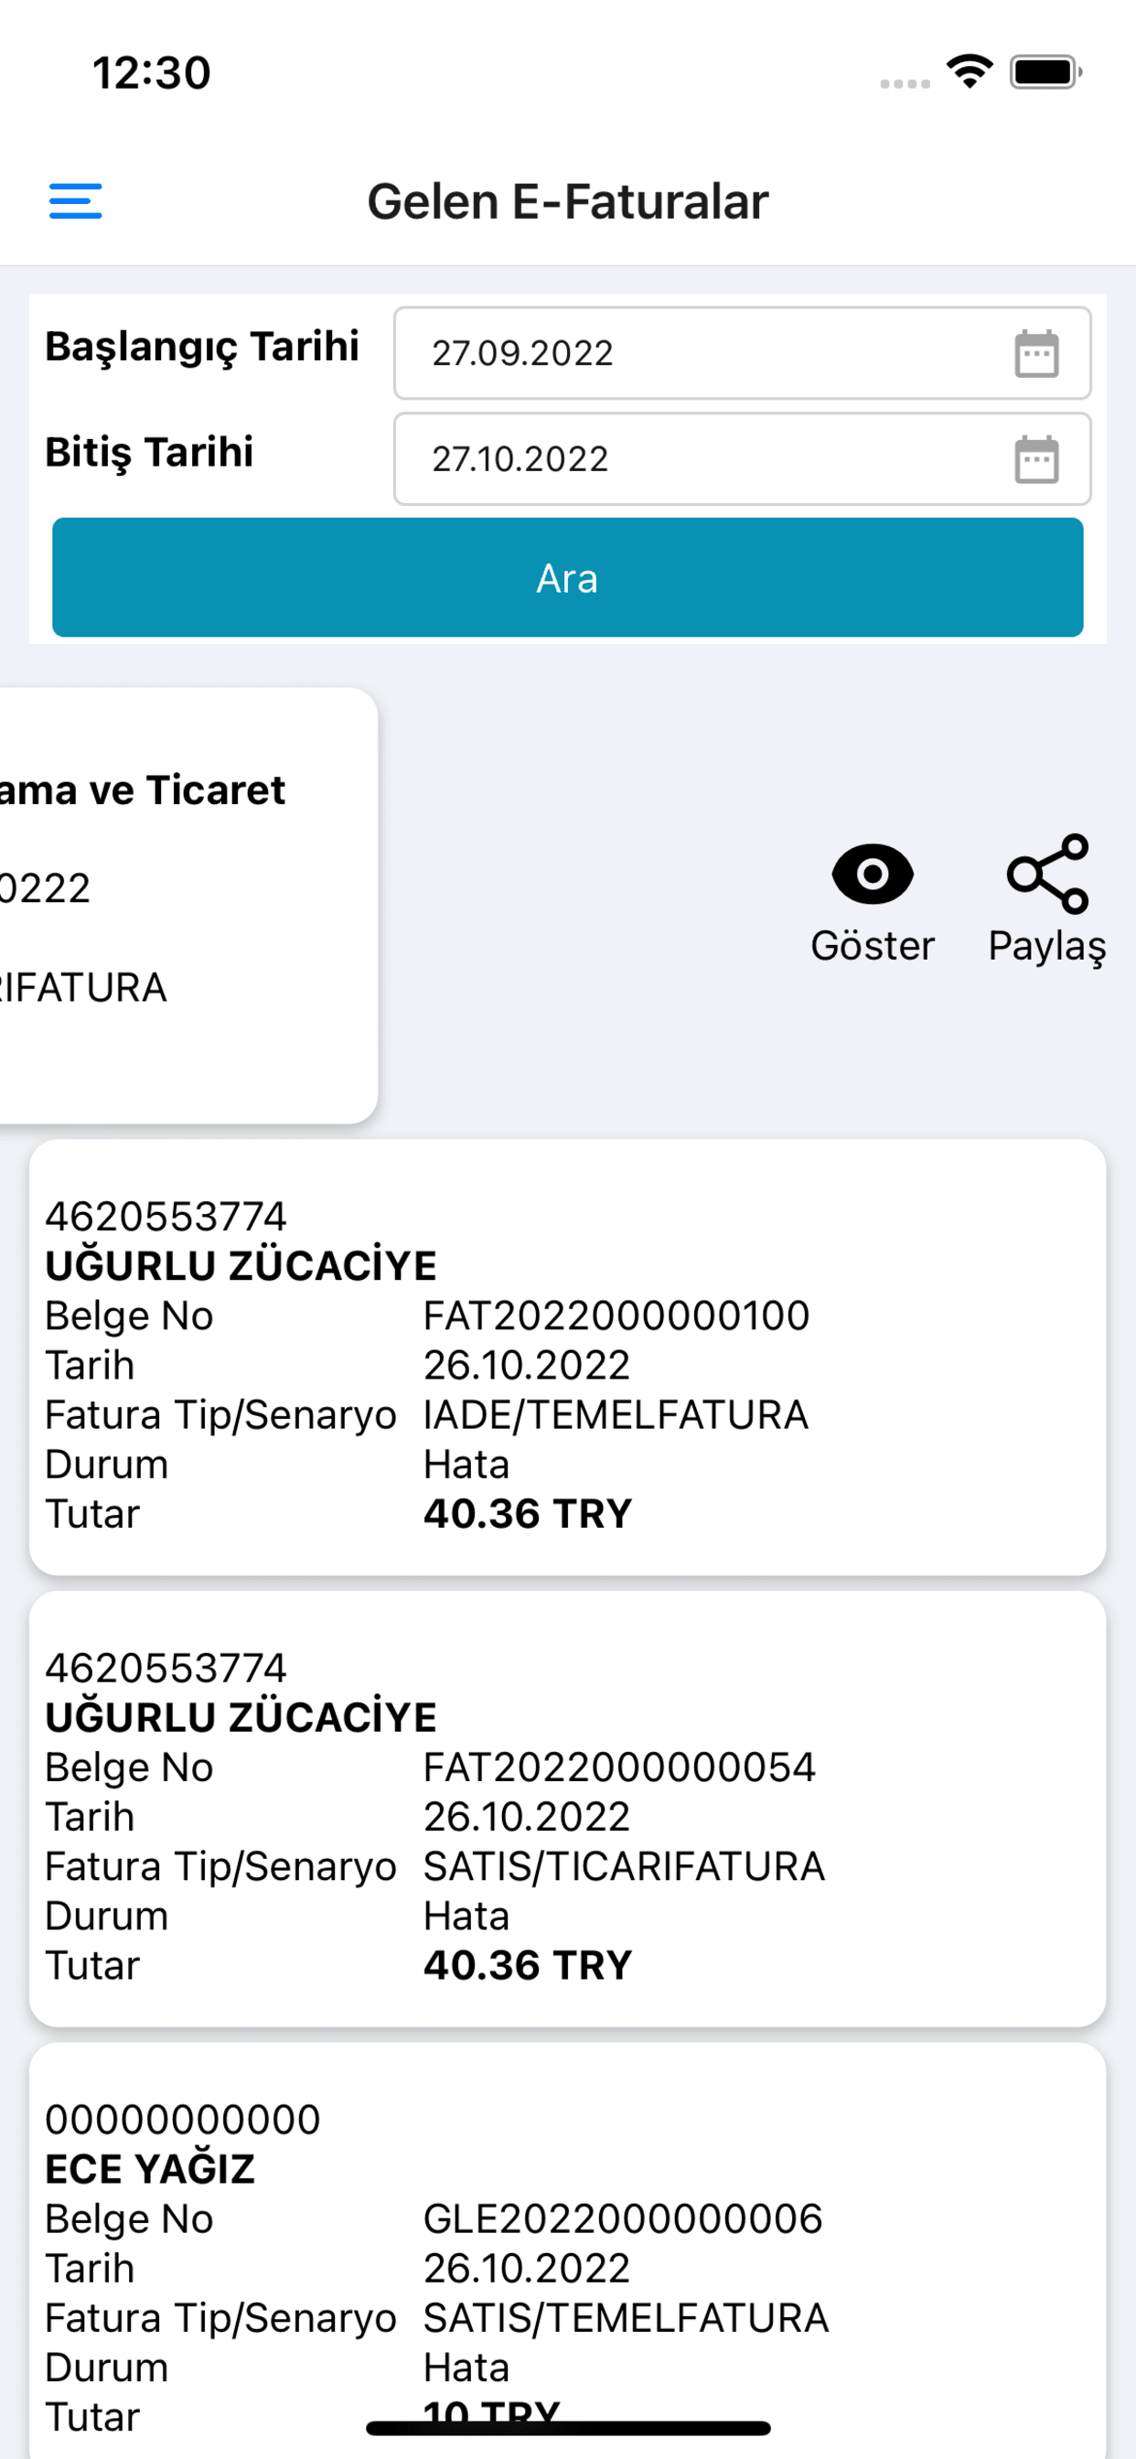The height and width of the screenshot is (2459, 1136).
Task: Tap the Göster label
Action: (873, 946)
